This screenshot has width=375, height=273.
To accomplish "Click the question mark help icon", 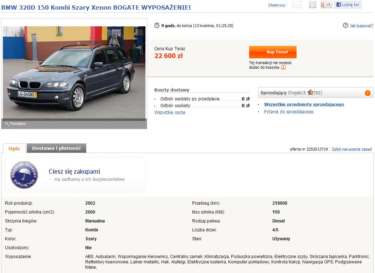I will pyautogui.click(x=345, y=25).
